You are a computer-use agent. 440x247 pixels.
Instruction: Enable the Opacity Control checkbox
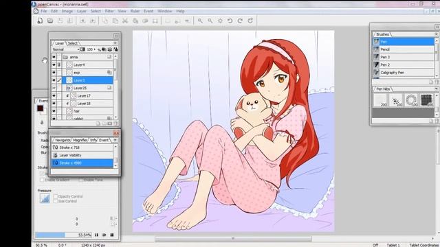pos(56,196)
